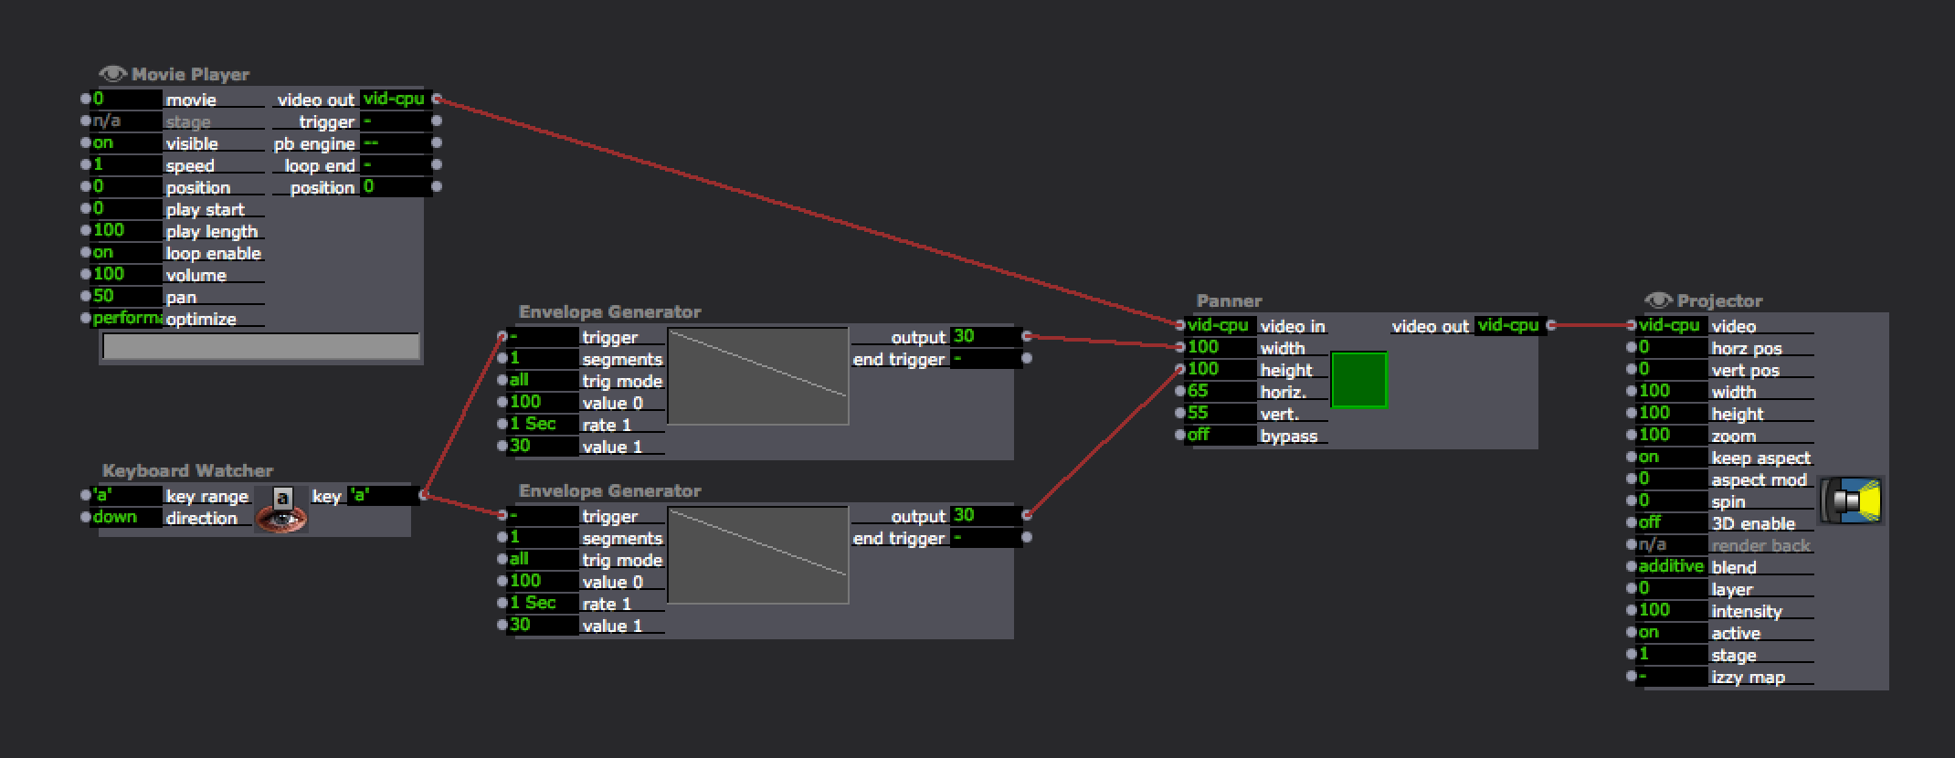Open Keyboard Watcher direction setting 'down'
This screenshot has width=1955, height=758.
click(127, 517)
